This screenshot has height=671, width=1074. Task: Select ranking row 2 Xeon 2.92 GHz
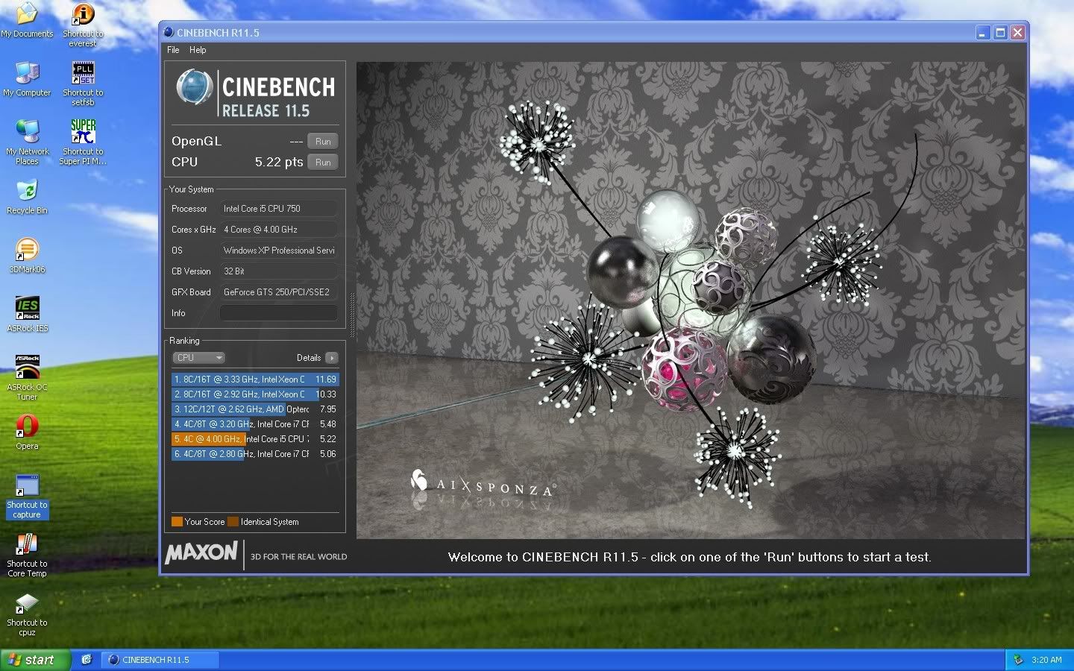[x=255, y=394]
